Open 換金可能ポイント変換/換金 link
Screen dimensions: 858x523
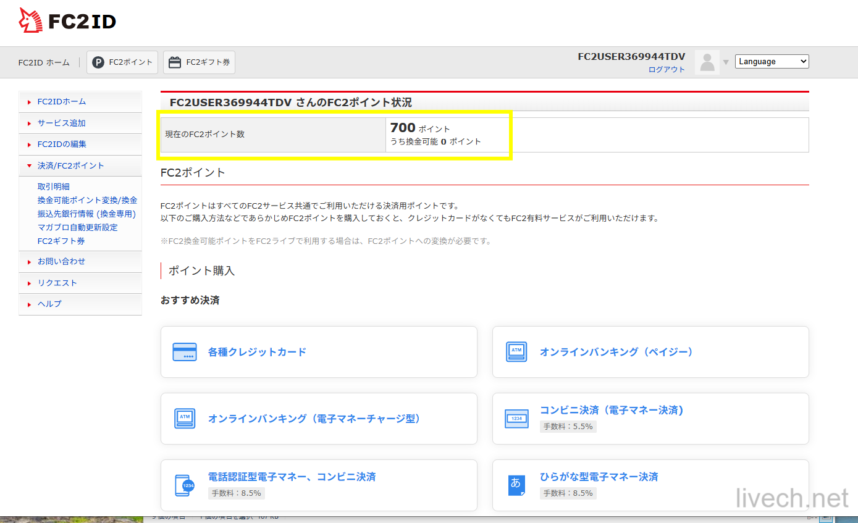[x=87, y=200]
